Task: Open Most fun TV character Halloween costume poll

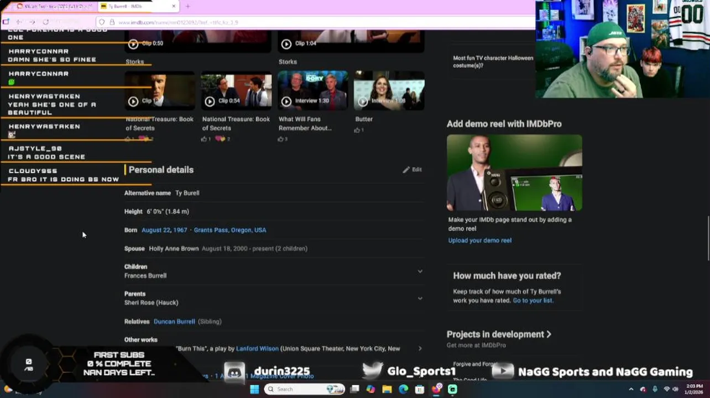Action: click(493, 61)
